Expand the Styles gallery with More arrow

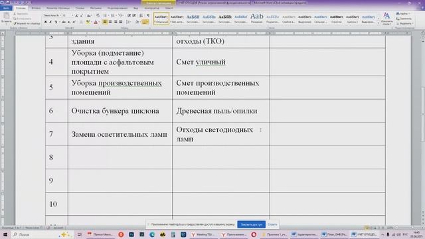[379, 24]
